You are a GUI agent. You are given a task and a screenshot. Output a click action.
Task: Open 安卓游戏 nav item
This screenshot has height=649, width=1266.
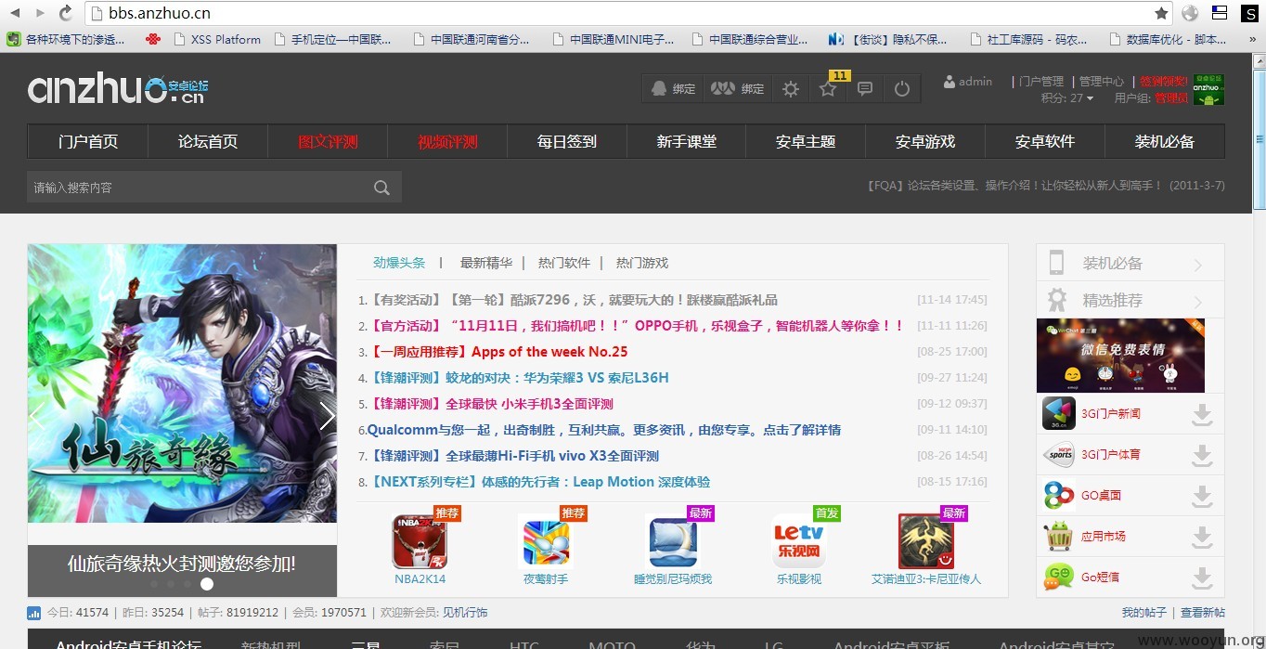point(925,142)
